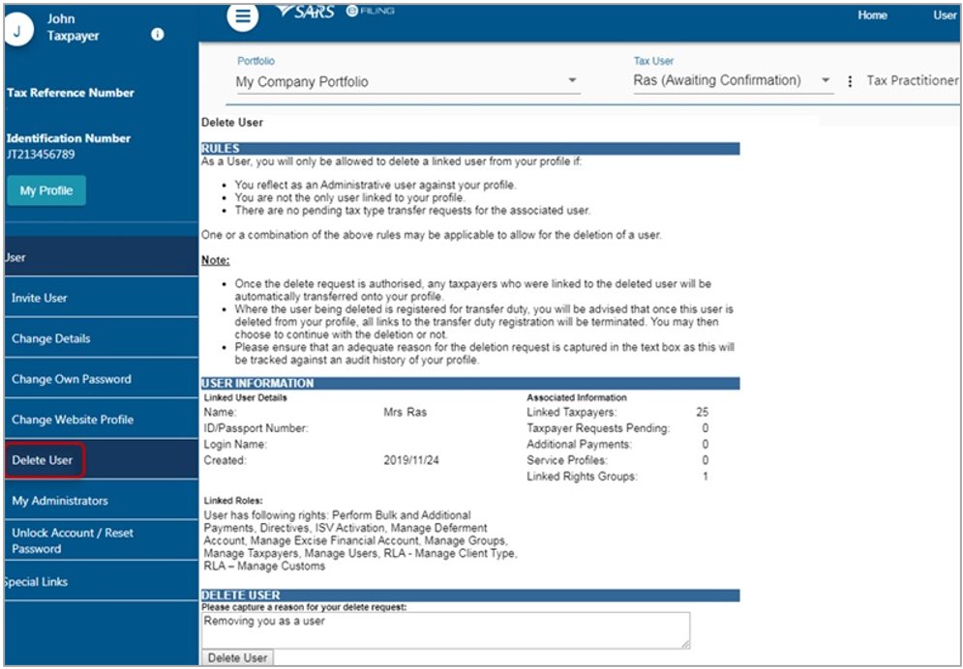Screen dimensions: 963x669
Task: Click the SARS eFiling logo
Action: 335,11
